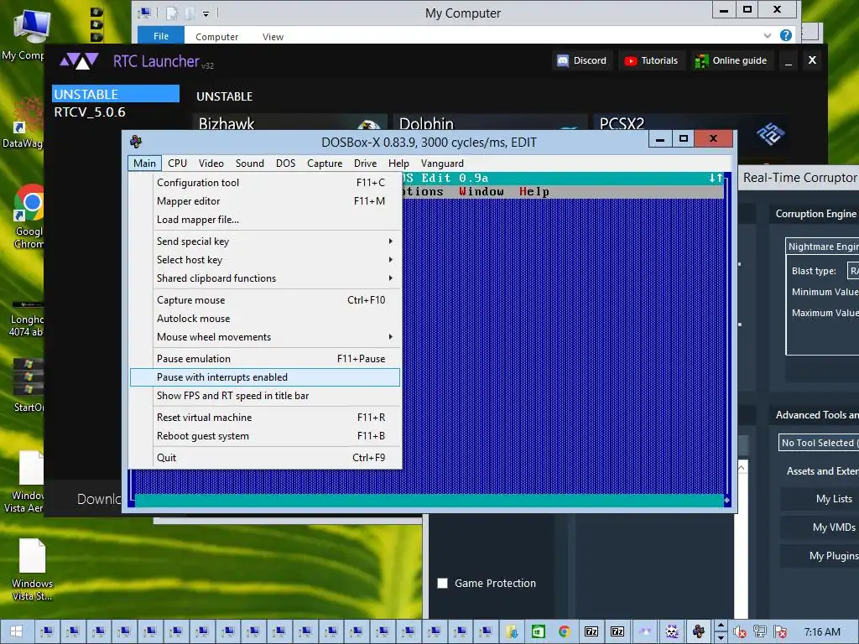The width and height of the screenshot is (859, 644).
Task: Open the Sound menu in DOSBox-X
Action: point(249,164)
